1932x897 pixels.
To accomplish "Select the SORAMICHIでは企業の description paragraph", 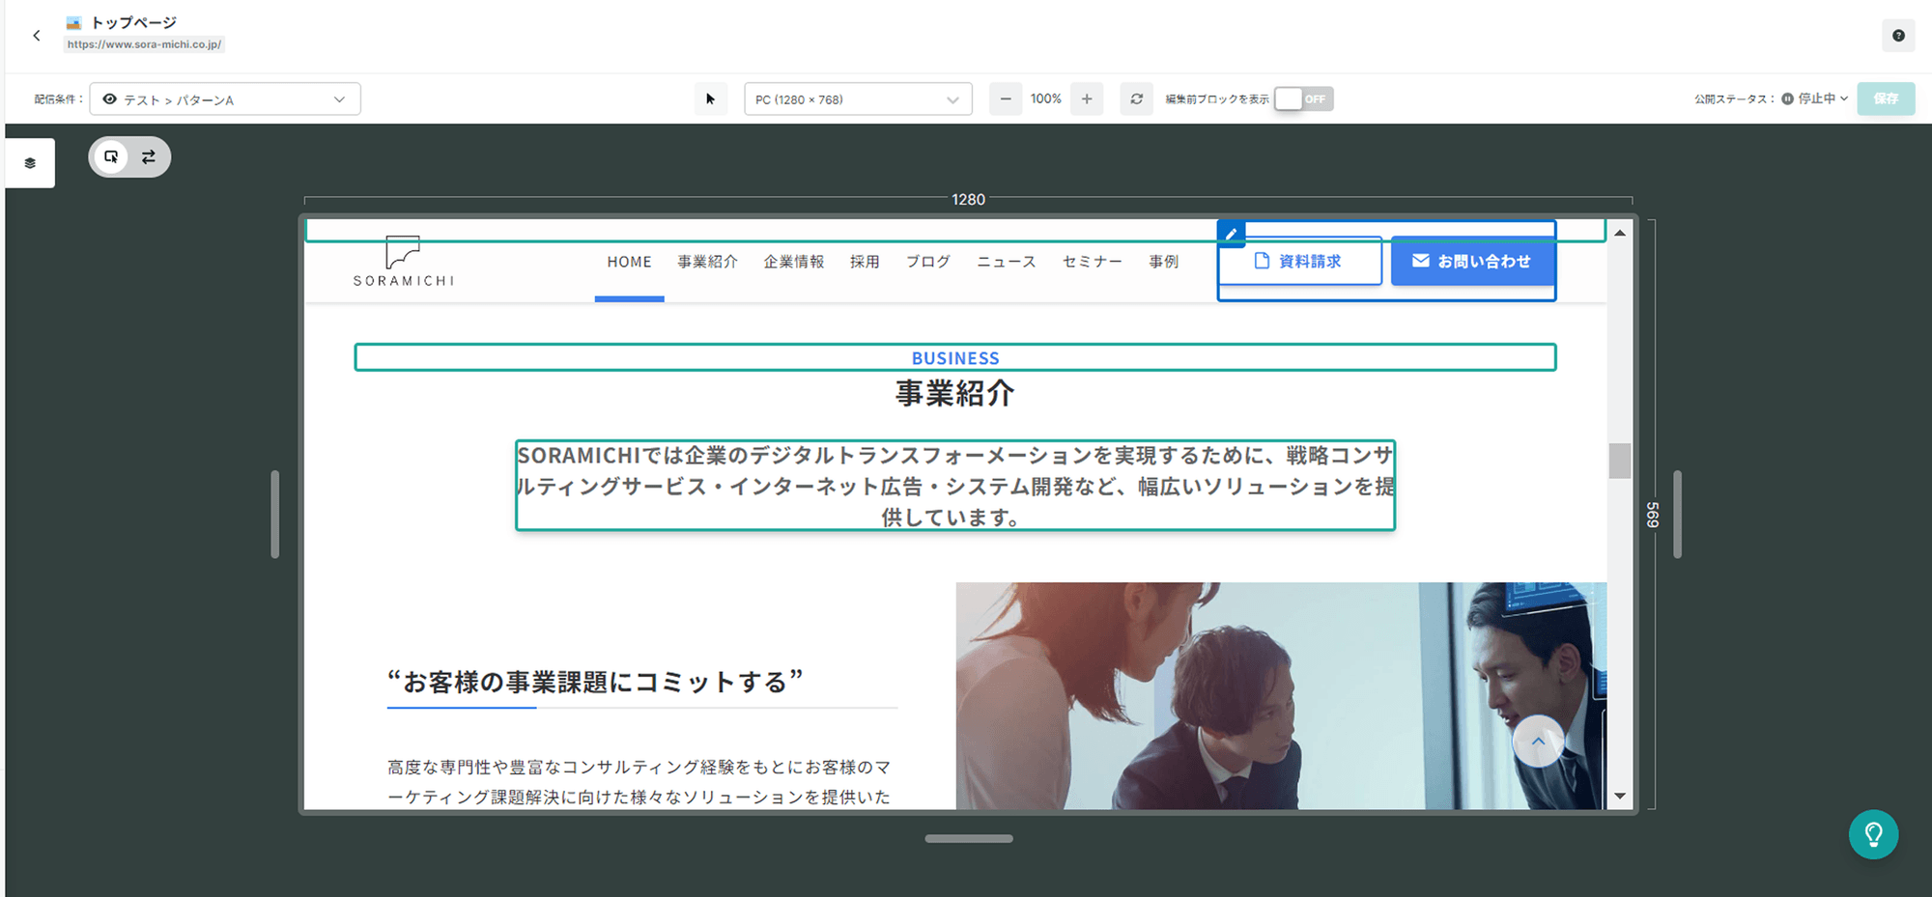I will pos(955,486).
